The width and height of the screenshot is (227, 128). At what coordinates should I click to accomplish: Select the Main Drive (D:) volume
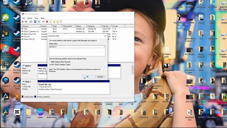click(30, 34)
